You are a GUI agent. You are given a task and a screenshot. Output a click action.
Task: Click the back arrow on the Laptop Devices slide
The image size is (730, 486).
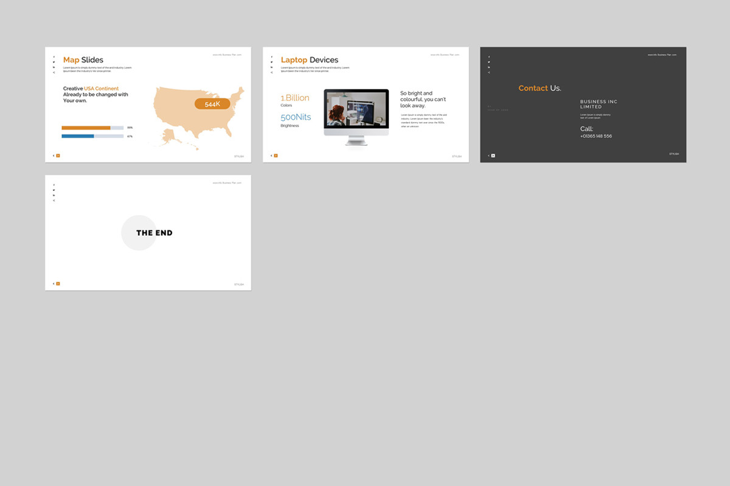click(271, 155)
